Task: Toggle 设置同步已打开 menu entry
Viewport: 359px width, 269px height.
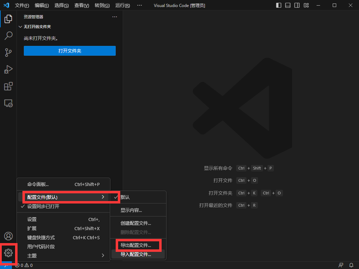Action: [63, 206]
